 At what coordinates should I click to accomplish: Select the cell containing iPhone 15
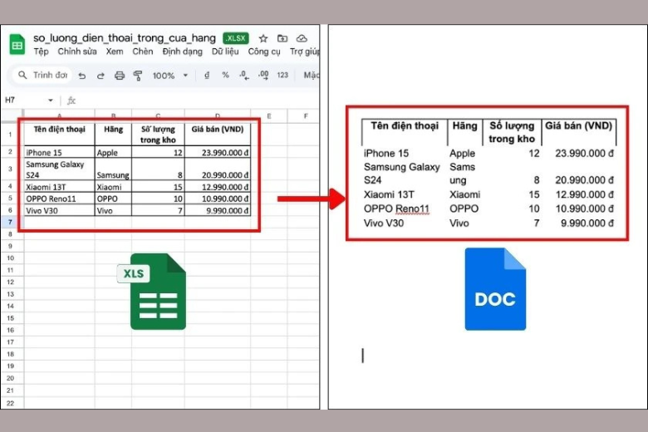tap(58, 153)
